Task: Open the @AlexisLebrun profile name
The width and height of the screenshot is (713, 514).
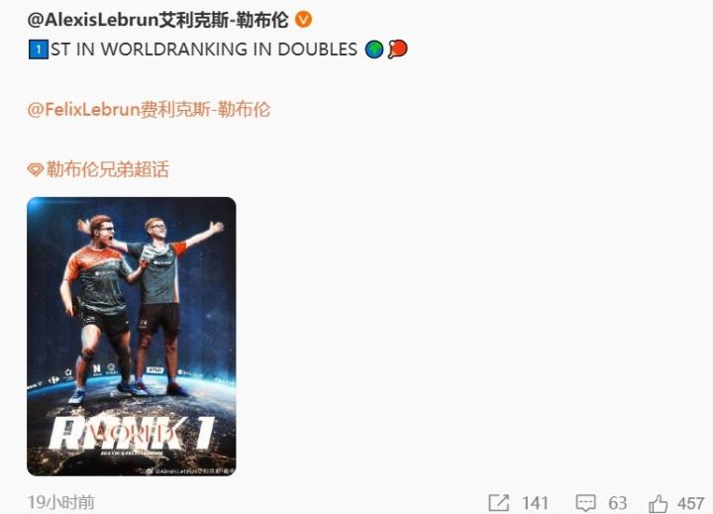Action: (x=157, y=20)
